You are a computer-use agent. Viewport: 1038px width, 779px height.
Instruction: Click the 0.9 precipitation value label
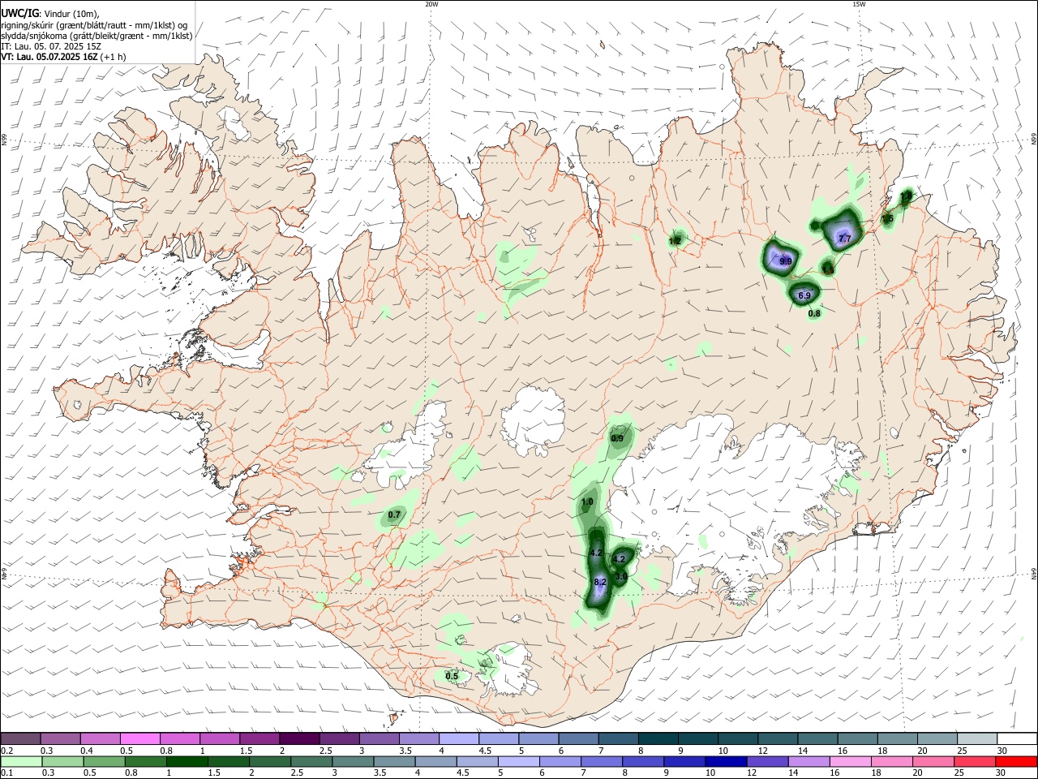[617, 438]
